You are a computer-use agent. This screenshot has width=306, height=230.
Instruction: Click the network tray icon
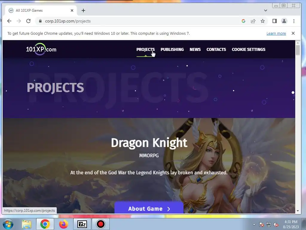(x=269, y=224)
